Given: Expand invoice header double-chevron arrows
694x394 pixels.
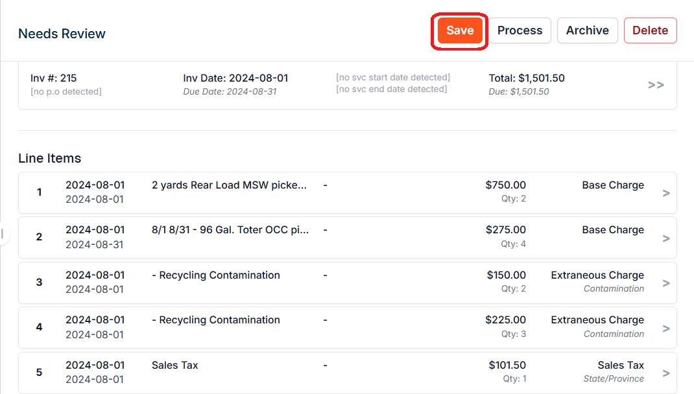Looking at the screenshot, I should 656,85.
